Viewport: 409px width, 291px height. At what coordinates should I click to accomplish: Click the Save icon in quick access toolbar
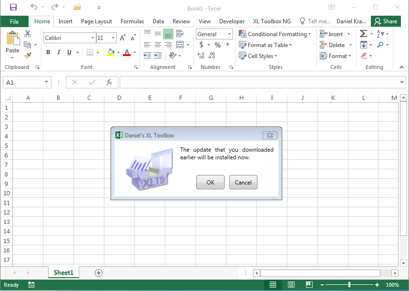13,7
